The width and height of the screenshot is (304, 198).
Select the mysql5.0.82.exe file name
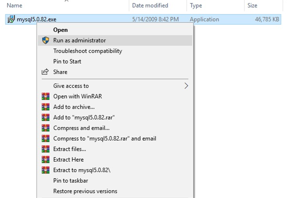pyautogui.click(x=37, y=19)
